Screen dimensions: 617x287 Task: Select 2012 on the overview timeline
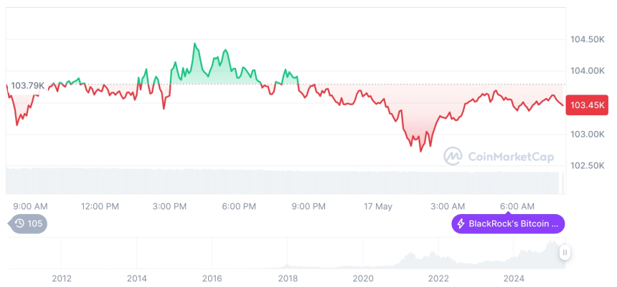point(62,278)
